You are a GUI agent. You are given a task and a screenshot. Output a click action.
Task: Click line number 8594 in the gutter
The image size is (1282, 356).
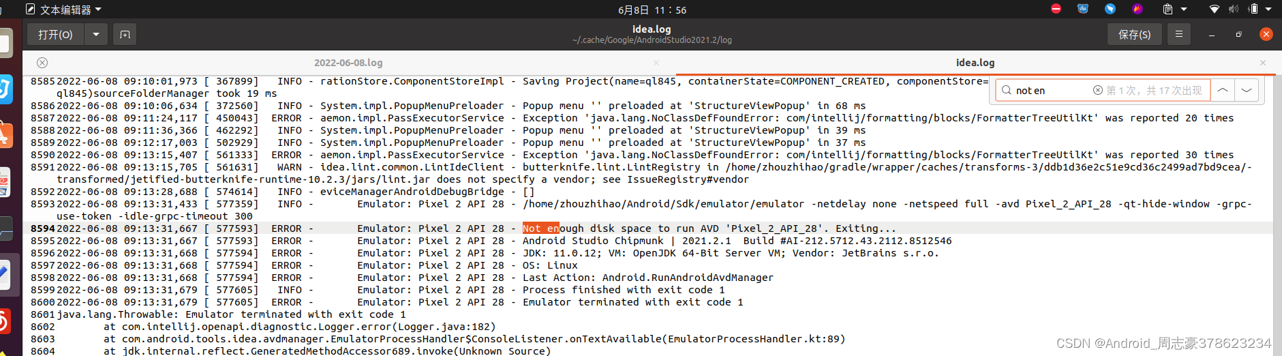(42, 228)
